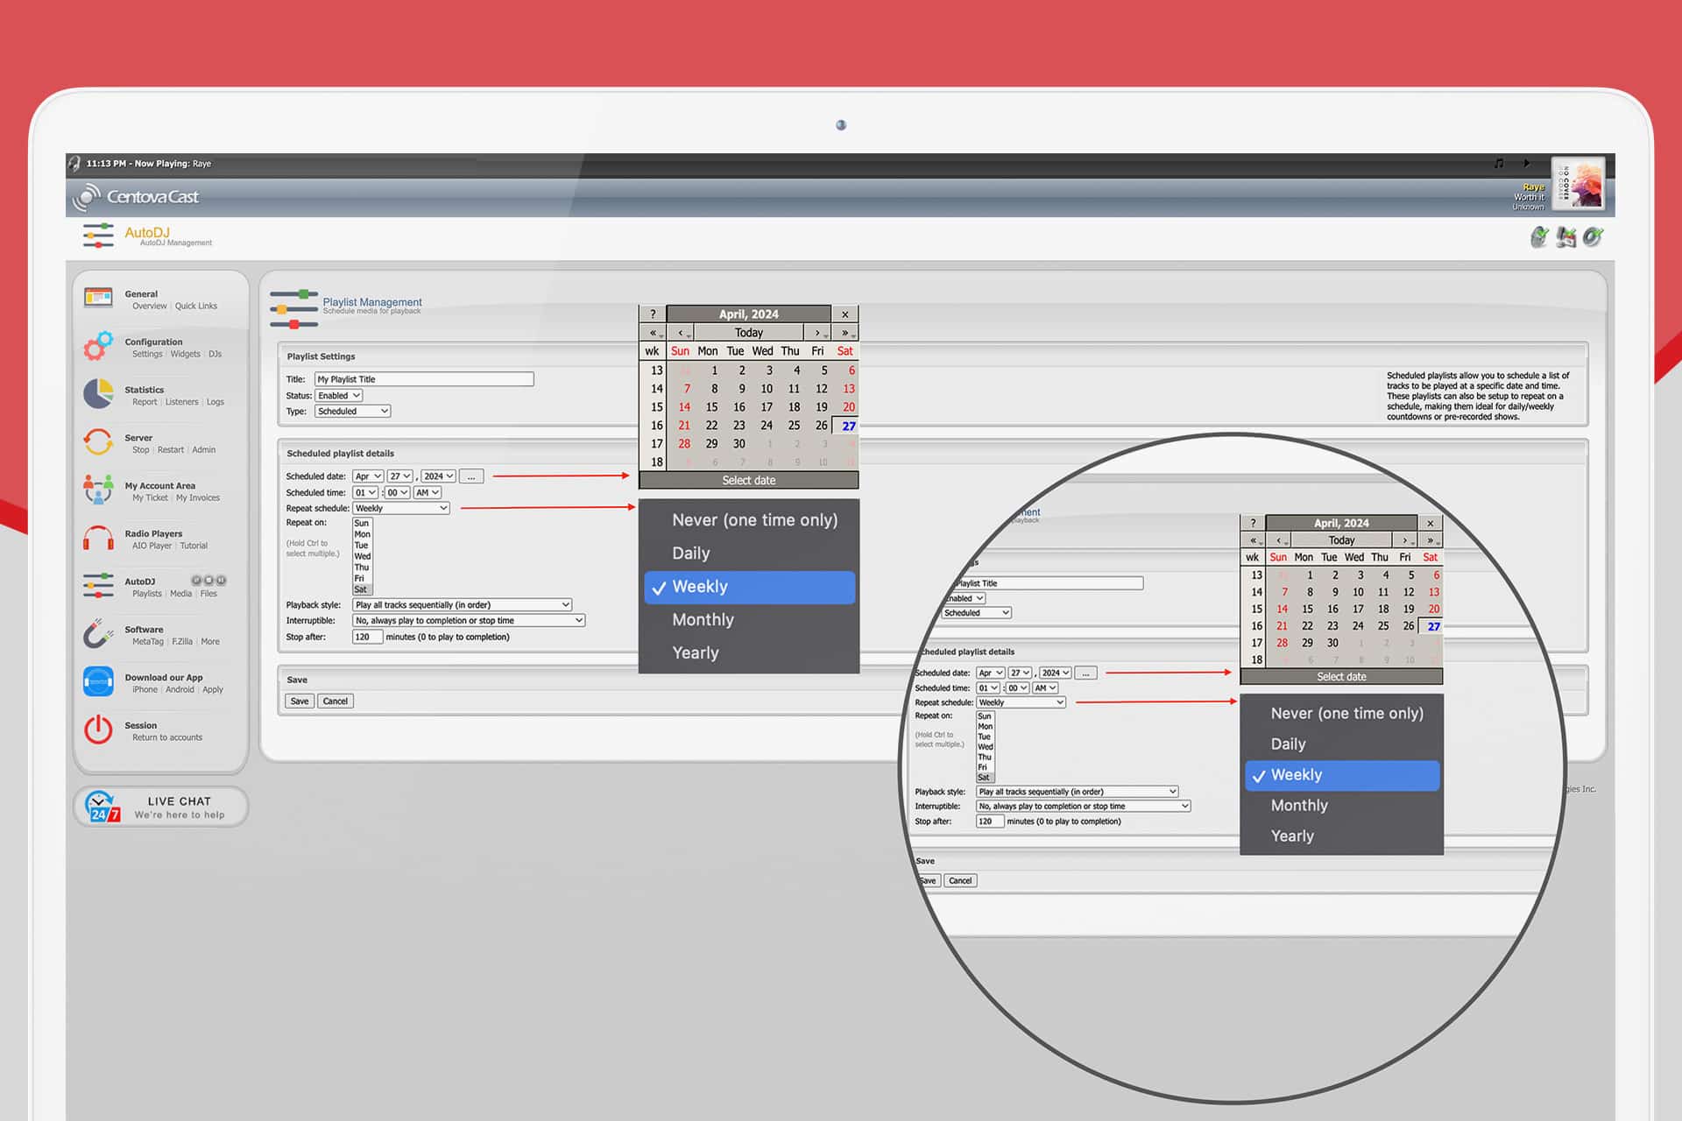Go to next month in left calendar
This screenshot has width=1682, height=1121.
coord(817,333)
